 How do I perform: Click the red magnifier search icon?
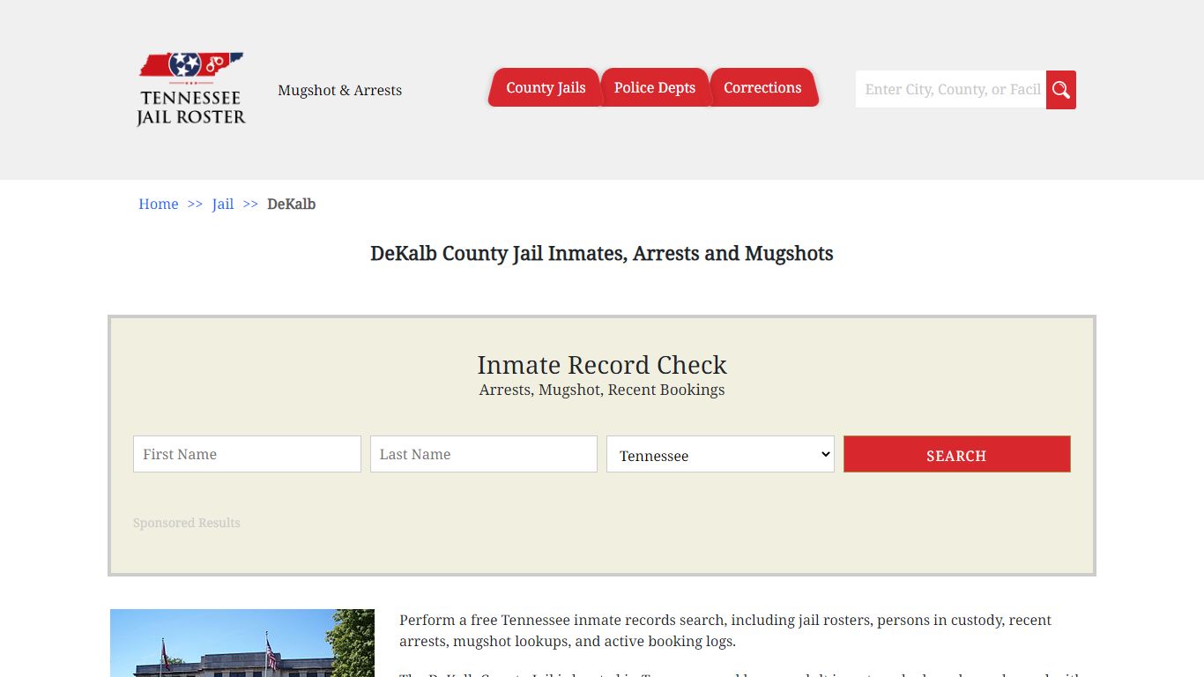click(x=1061, y=90)
